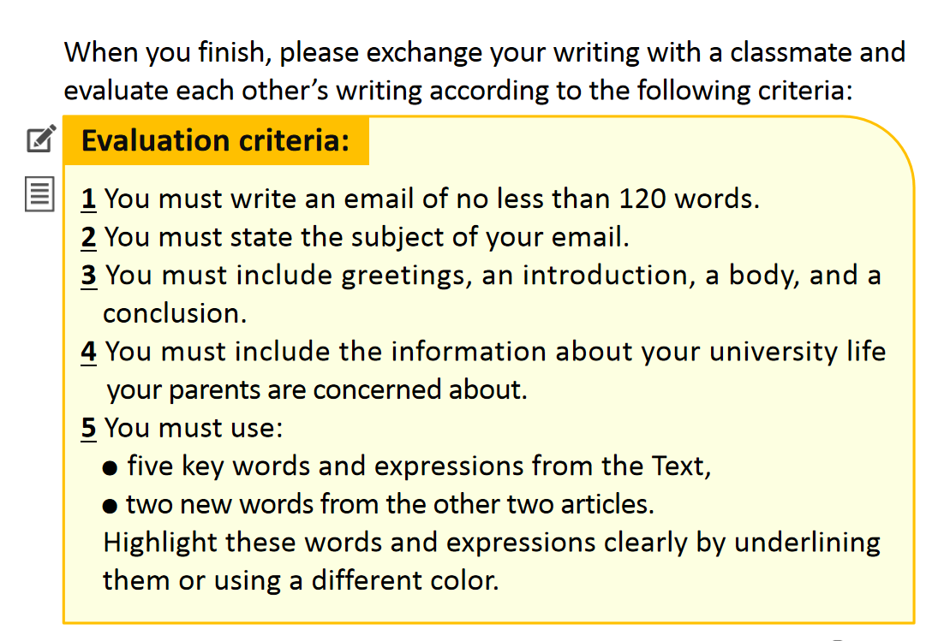The image size is (950, 641).
Task: Click the underlined number 4 label
Action: (x=88, y=352)
